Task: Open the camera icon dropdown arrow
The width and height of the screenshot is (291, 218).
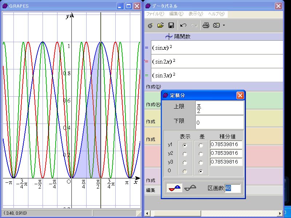Action: coord(224,25)
